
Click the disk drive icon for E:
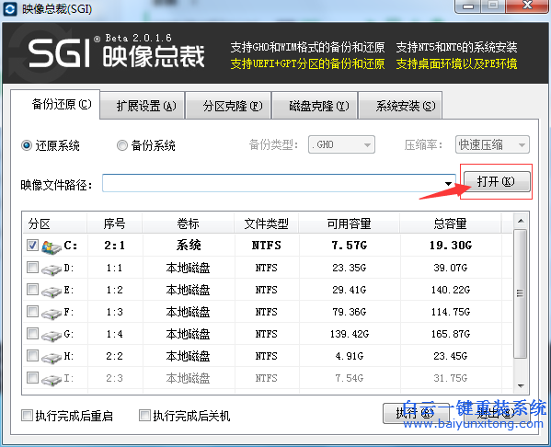click(52, 292)
